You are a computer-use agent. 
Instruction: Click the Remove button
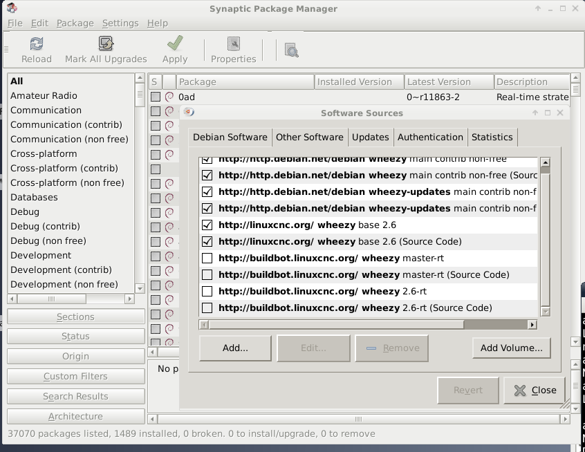pyautogui.click(x=392, y=348)
